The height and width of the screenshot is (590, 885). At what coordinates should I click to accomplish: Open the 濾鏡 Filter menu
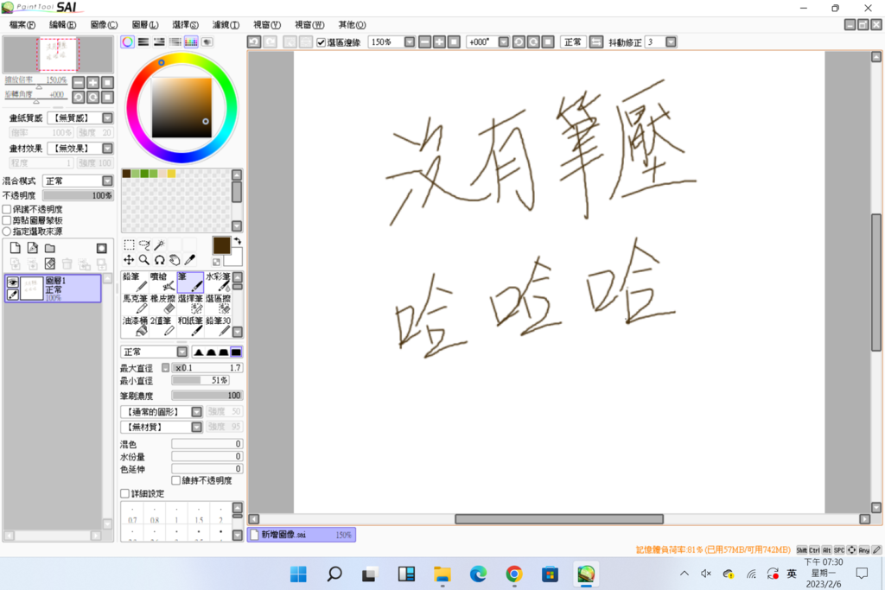(x=226, y=25)
